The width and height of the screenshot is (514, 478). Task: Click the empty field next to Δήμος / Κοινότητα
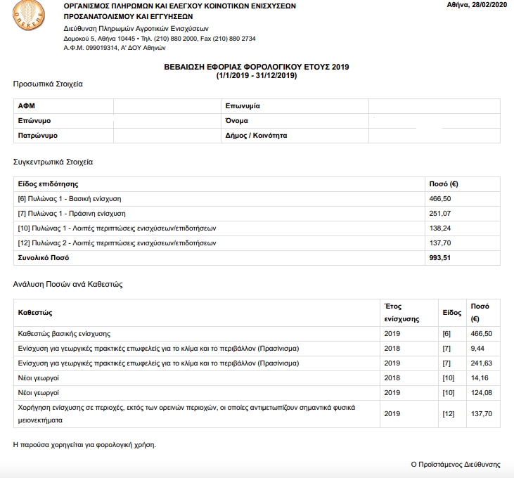coord(434,136)
